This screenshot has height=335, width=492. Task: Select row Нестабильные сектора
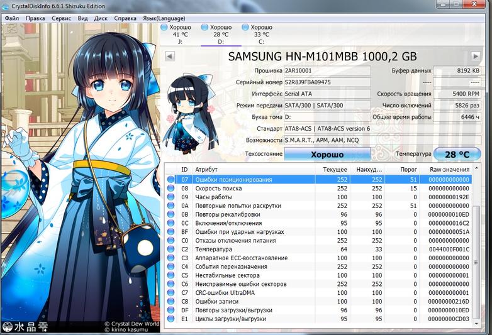coord(318,275)
